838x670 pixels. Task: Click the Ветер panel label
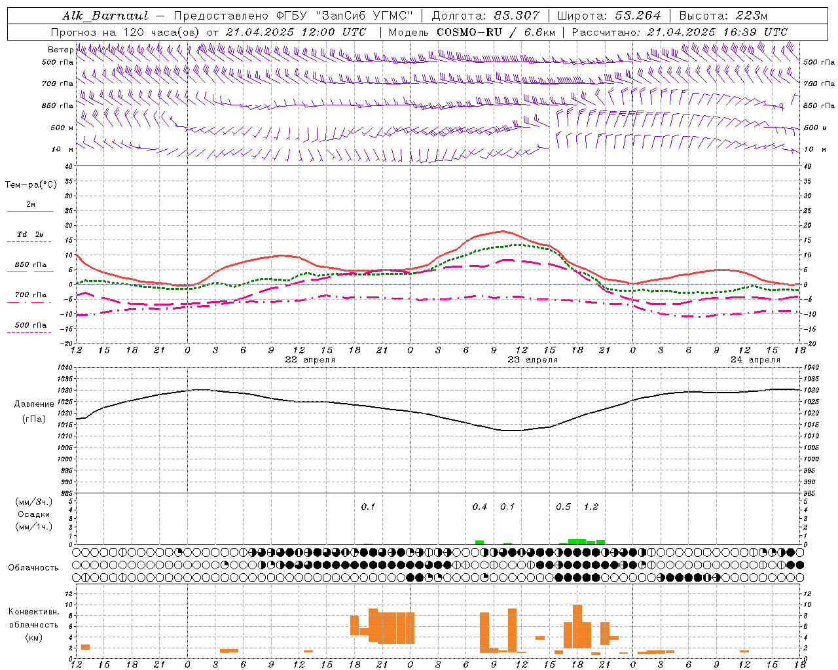(x=60, y=50)
